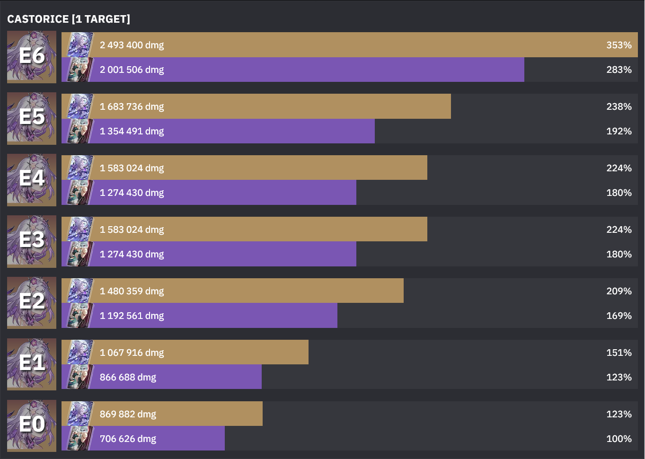Click light cone icon beside 2 493 400 dmg
The image size is (645, 459).
coord(79,45)
